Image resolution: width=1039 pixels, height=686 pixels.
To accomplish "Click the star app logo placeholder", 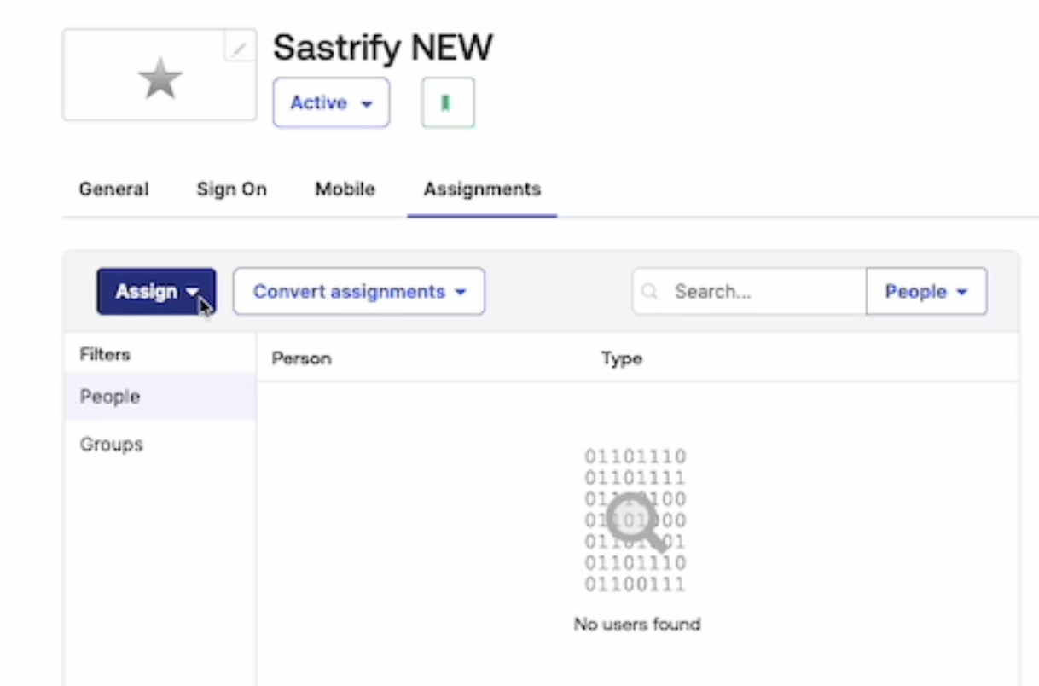I will [160, 79].
